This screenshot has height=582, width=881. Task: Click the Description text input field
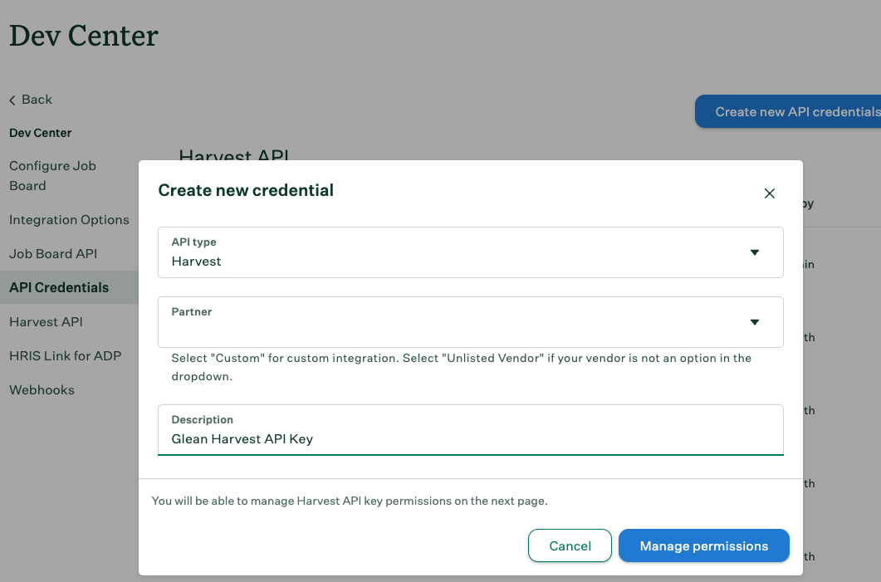tap(470, 439)
